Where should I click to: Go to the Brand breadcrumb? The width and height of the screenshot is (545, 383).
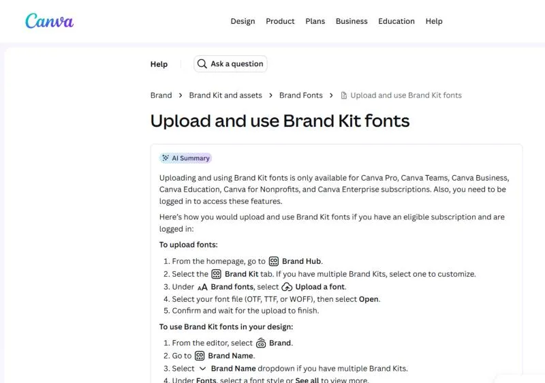(161, 95)
